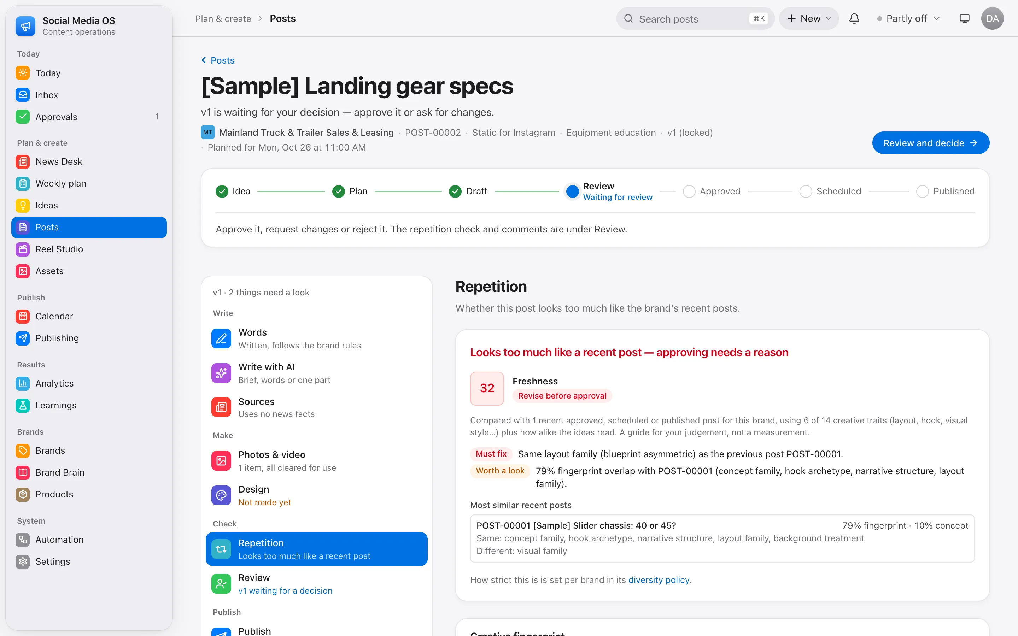The height and width of the screenshot is (636, 1018).
Task: Select the Sources step
Action: [316, 408]
